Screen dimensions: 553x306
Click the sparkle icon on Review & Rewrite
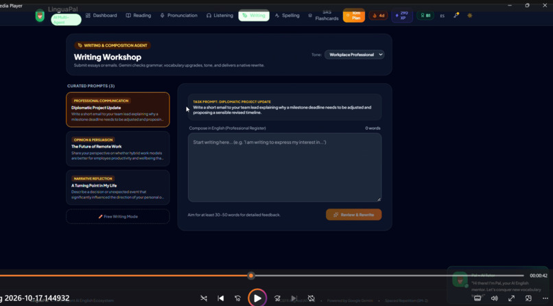[x=336, y=215]
